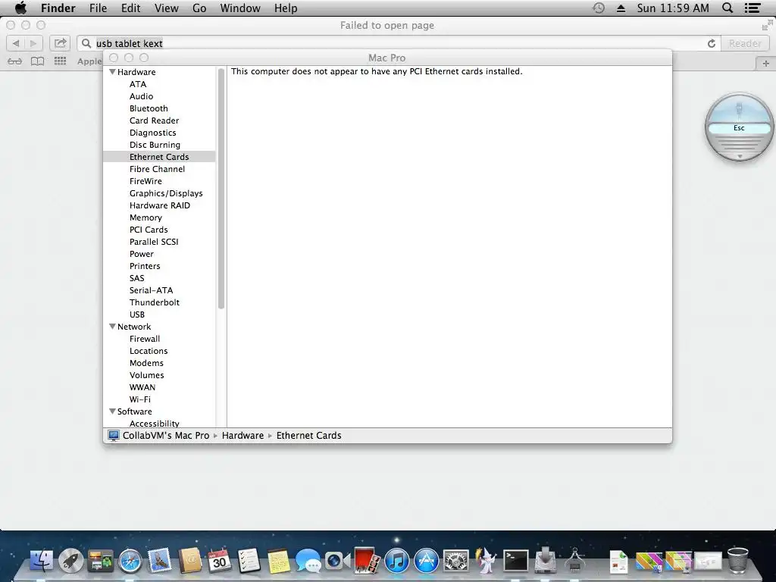Collapse the Software tree section
The width and height of the screenshot is (776, 582).
(112, 411)
